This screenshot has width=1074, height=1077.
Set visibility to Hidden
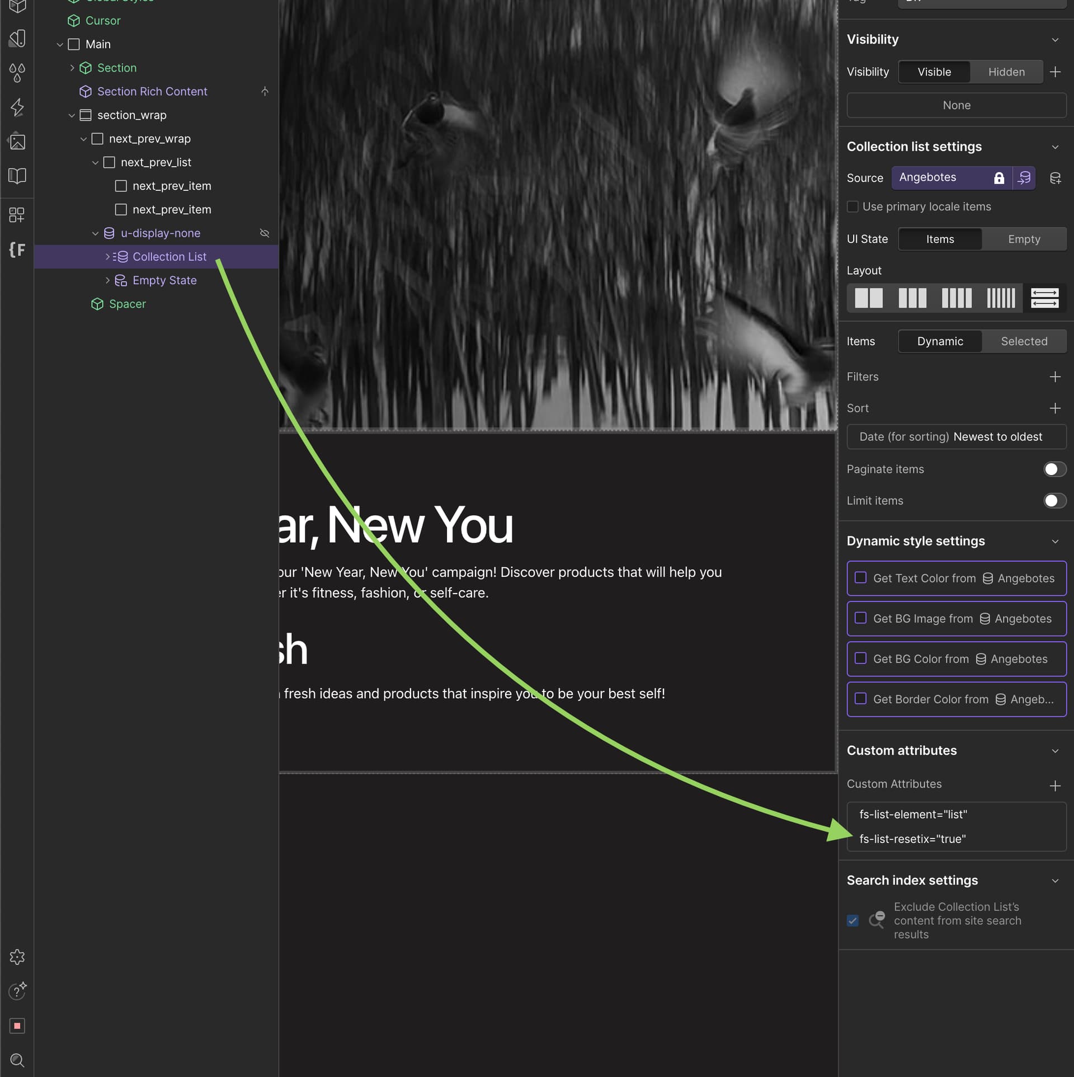pyautogui.click(x=1006, y=72)
